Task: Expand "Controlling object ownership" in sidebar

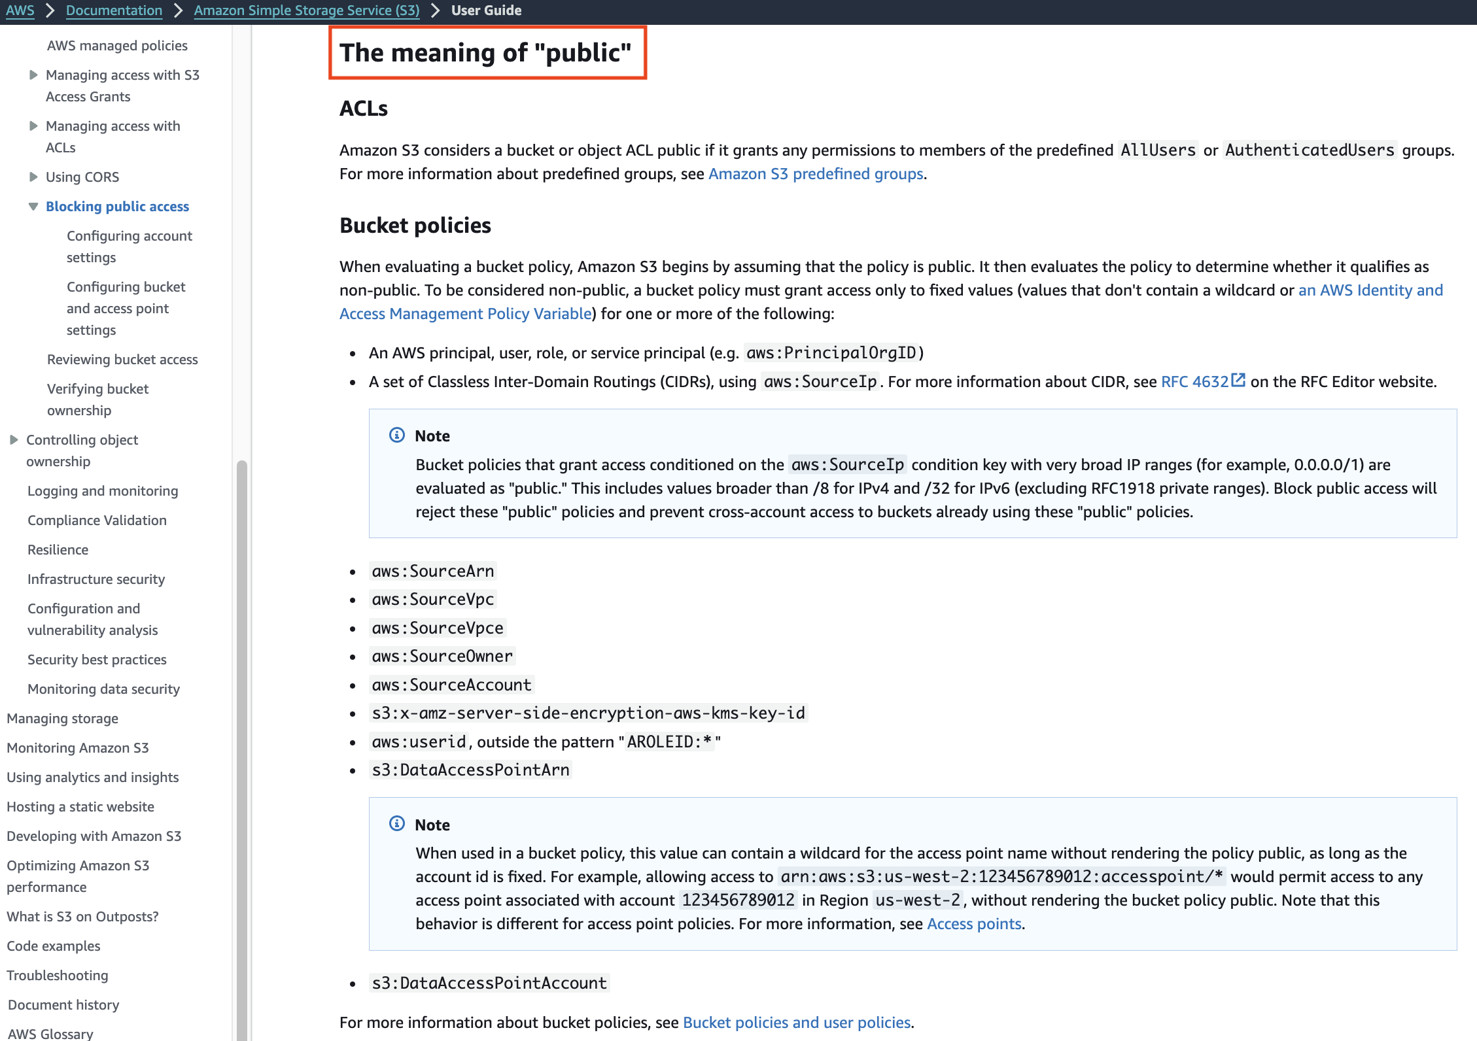Action: 13,439
